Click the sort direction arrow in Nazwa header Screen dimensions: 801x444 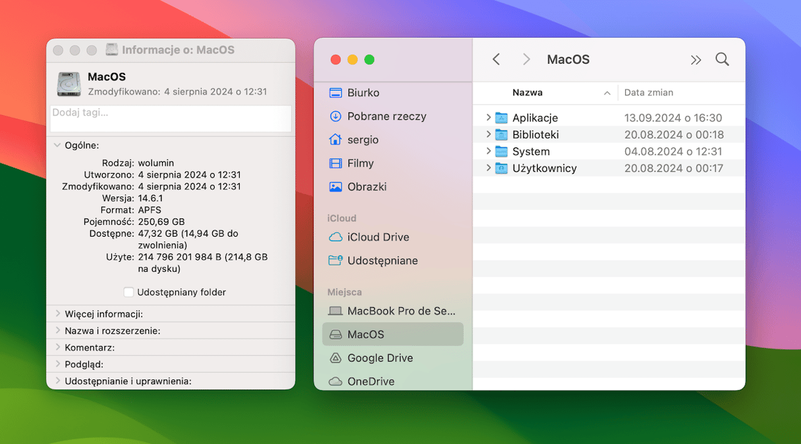tap(607, 93)
